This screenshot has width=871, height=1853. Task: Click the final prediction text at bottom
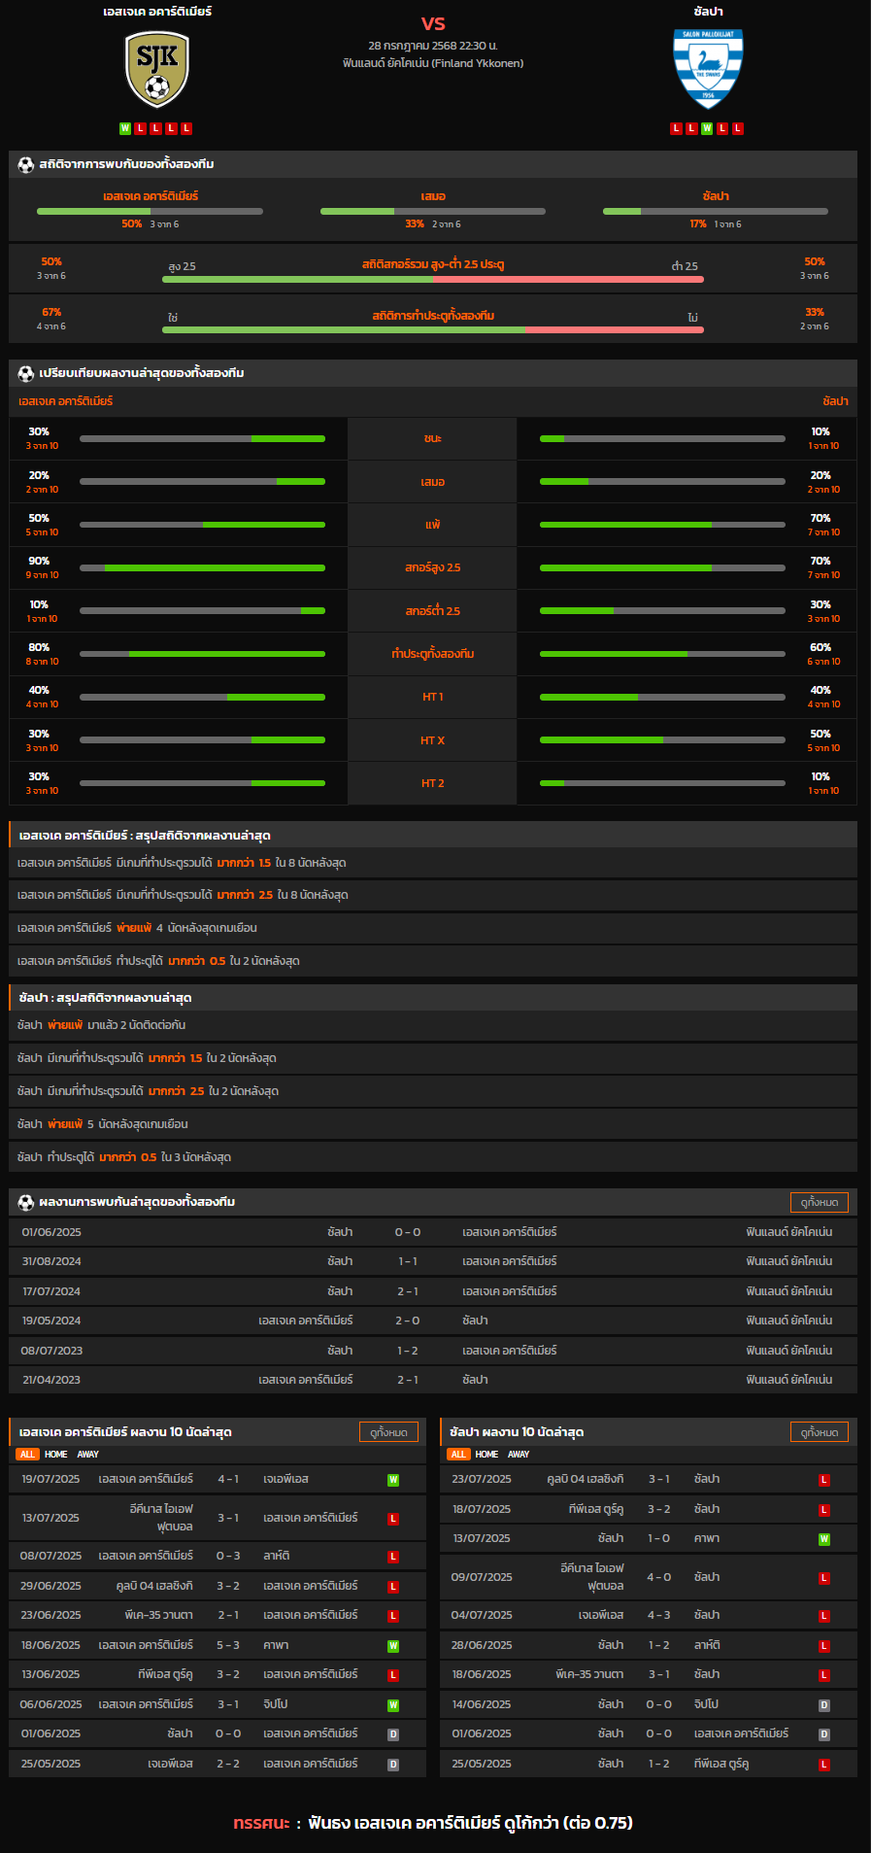pos(433,1823)
